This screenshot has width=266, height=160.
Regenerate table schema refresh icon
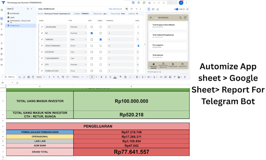coord(131,9)
